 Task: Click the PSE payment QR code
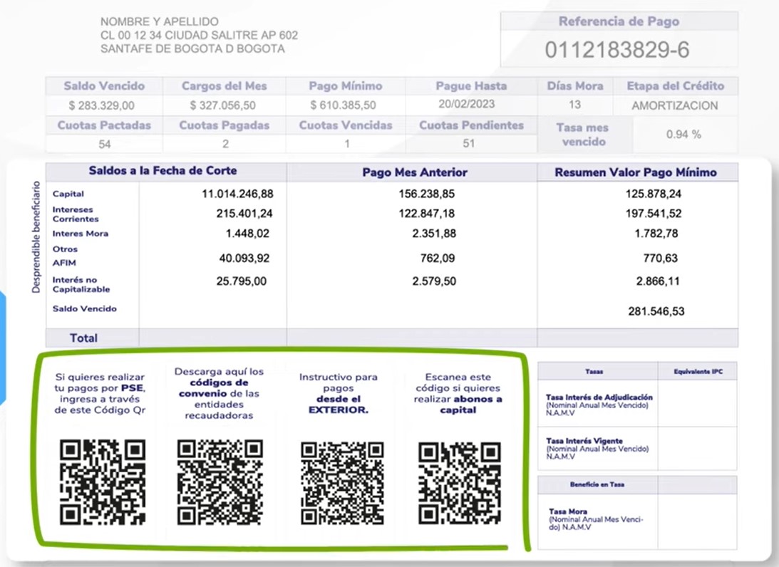103,482
